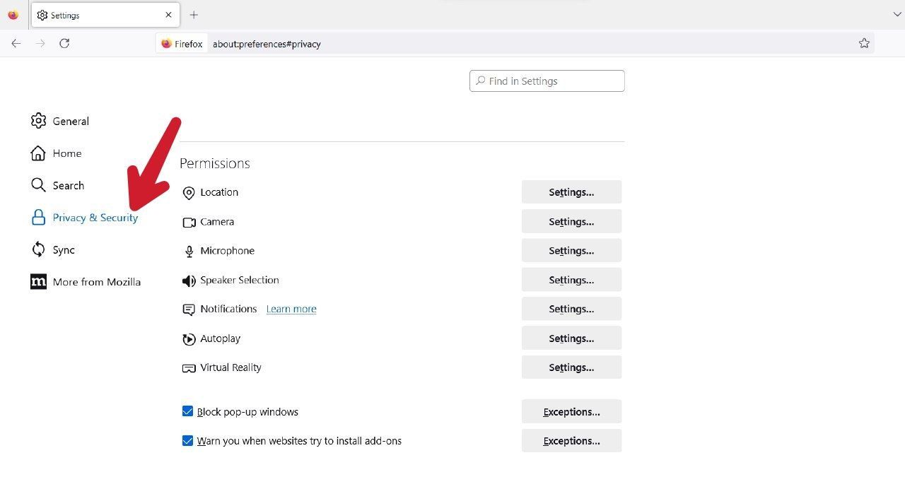The width and height of the screenshot is (905, 477).
Task: Select the Search magnifier icon in sidebar
Action: click(x=38, y=185)
